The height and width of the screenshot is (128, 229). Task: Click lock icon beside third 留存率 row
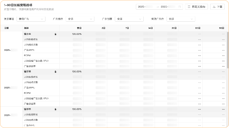[56, 109]
